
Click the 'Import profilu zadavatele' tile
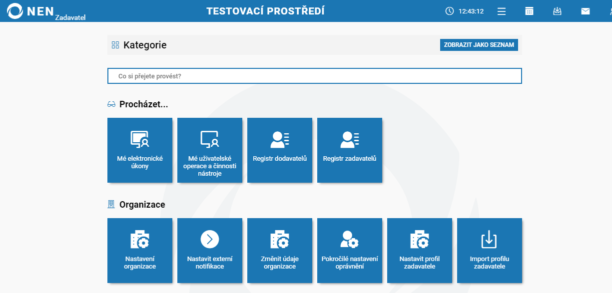coord(490,251)
